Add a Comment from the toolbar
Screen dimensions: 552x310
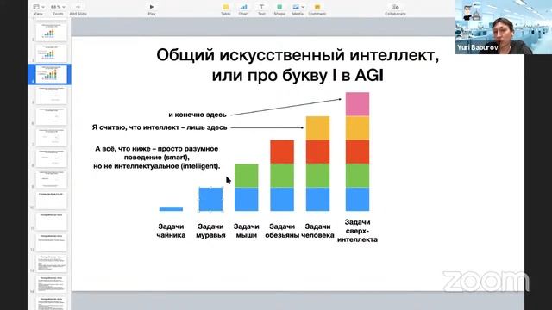[x=317, y=9]
